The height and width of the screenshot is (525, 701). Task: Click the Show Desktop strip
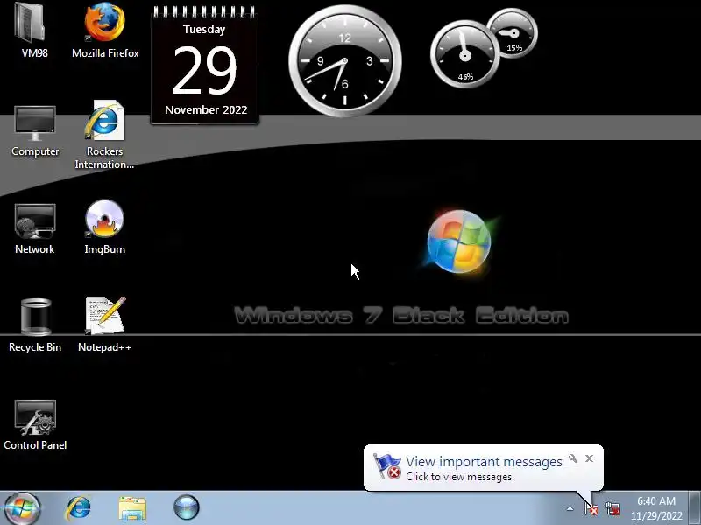click(695, 508)
